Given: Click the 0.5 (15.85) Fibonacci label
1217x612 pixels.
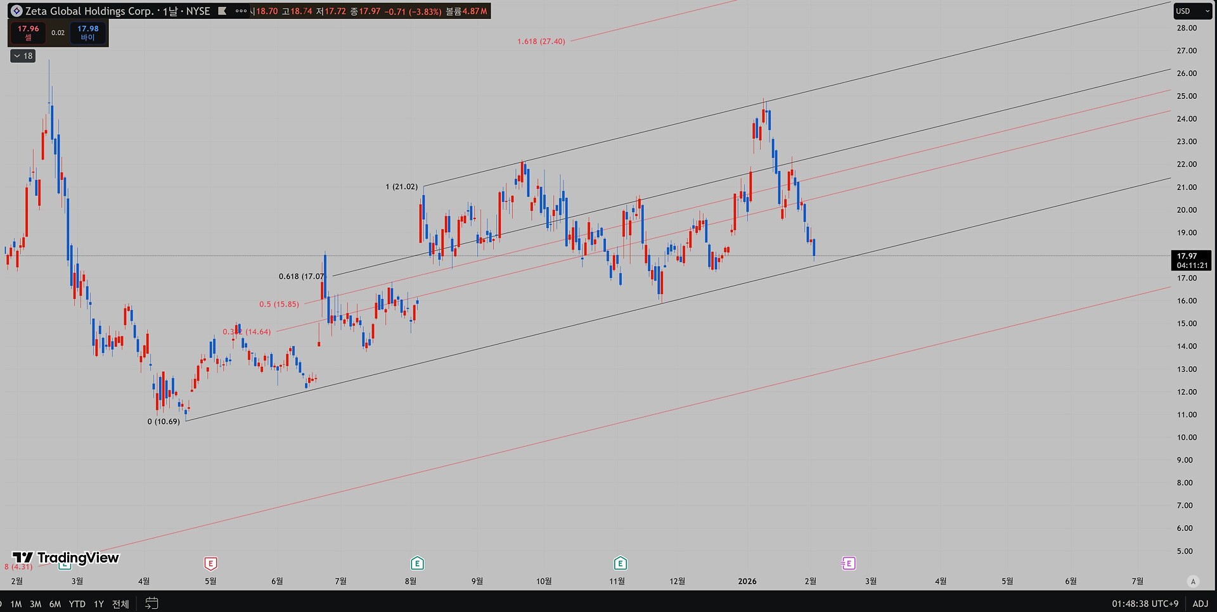Looking at the screenshot, I should point(279,304).
